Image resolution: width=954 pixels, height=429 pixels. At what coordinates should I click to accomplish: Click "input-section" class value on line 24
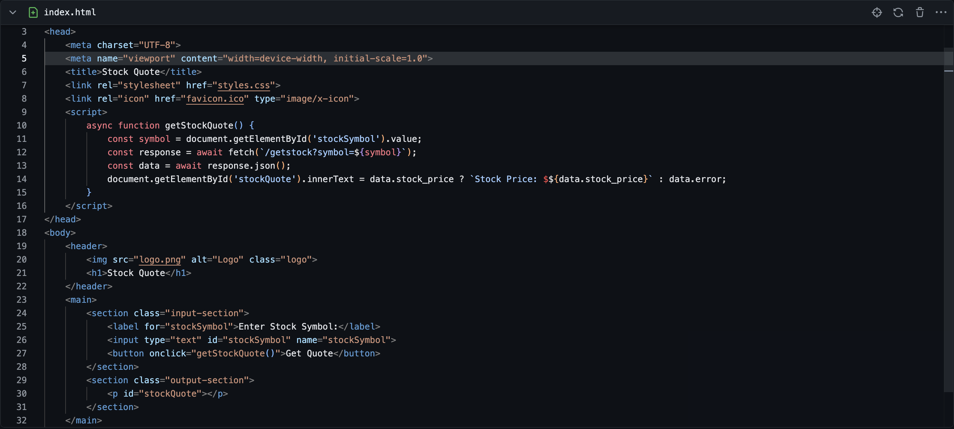point(205,313)
